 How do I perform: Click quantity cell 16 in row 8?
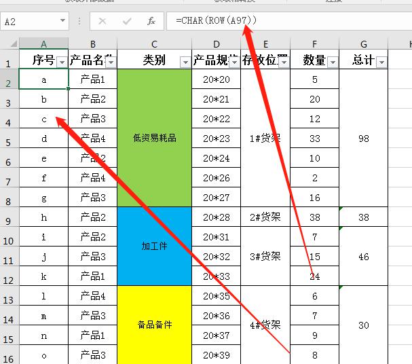point(314,198)
